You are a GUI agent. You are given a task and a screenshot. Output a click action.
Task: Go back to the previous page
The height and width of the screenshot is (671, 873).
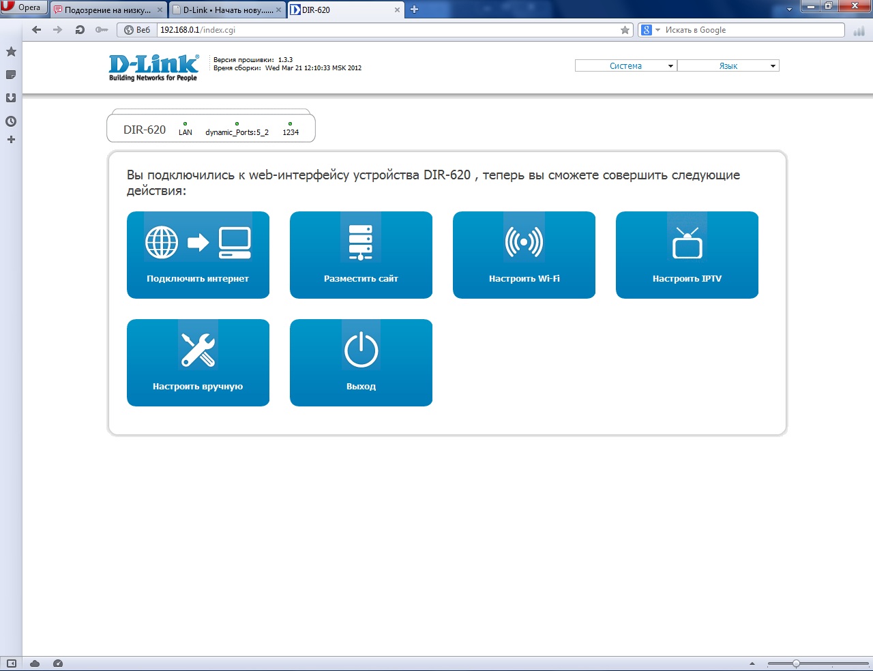tap(37, 30)
